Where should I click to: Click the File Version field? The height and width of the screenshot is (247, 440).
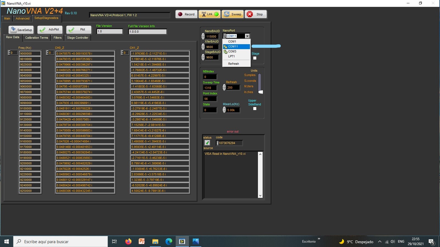point(109,31)
